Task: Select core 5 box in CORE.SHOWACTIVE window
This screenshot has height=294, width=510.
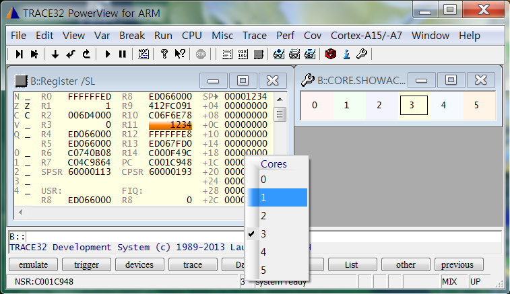Action: point(476,105)
